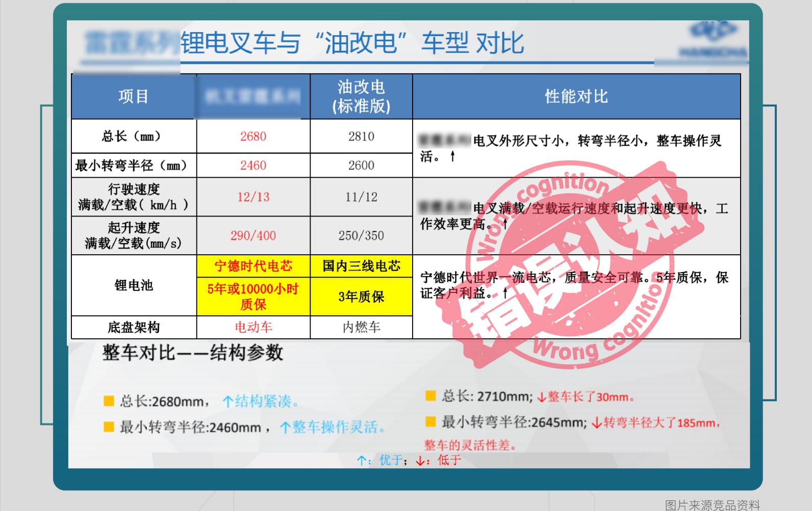Screen dimensions: 812x511
Task: Click the '宁德时代世界一流电芯' comparison text
Action: click(574, 285)
